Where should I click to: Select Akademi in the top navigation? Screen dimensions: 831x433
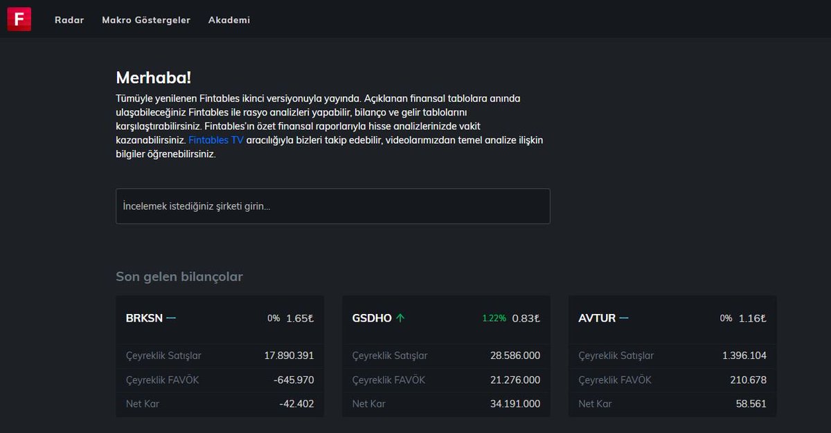point(229,20)
